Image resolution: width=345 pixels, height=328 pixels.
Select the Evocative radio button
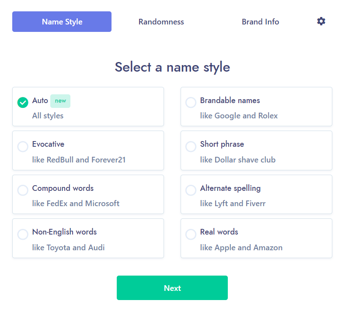tap(23, 146)
